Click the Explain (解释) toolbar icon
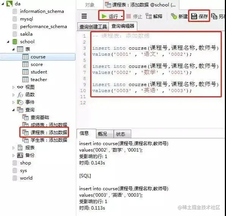This screenshot has width=226, height=216. coord(149,16)
